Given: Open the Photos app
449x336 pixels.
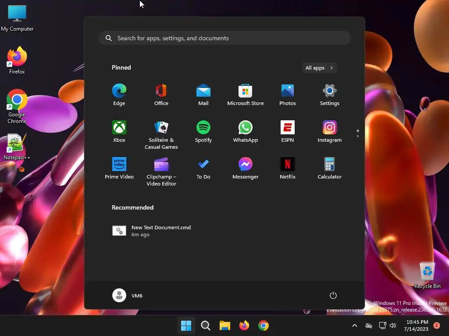Looking at the screenshot, I should tap(288, 95).
